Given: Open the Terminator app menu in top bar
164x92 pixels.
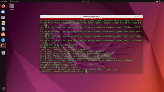Looking at the screenshot, I should click(14, 1).
